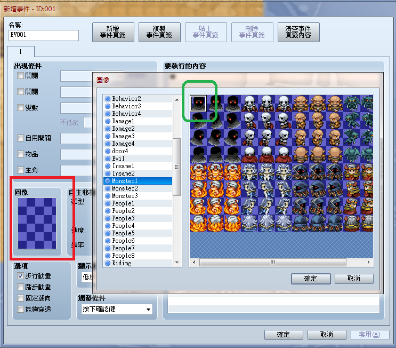
Task: Select People4 in the image list
Action: [x=138, y=226]
